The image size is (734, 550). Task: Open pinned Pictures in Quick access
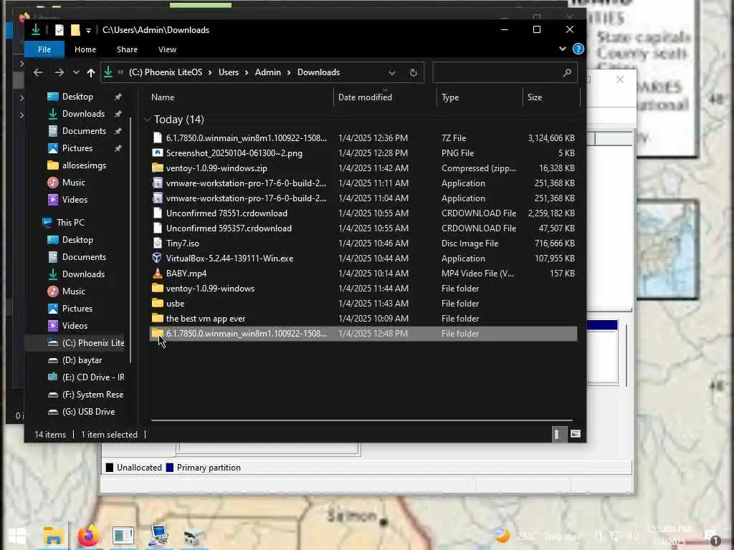[77, 148]
